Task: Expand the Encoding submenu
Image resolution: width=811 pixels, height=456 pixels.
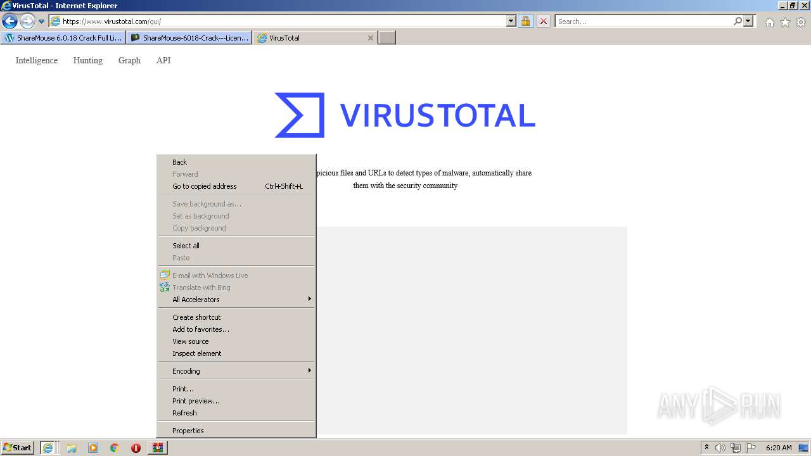Action: pos(236,371)
